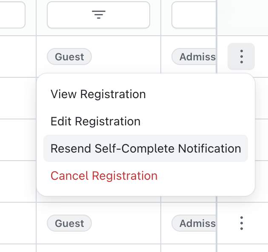
Task: Click the Guest badge in the bottom row
Action: (x=69, y=223)
